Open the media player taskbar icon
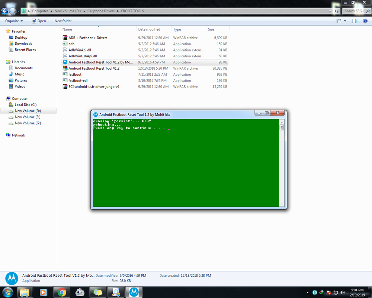This screenshot has width=372, height=298. coord(43,292)
